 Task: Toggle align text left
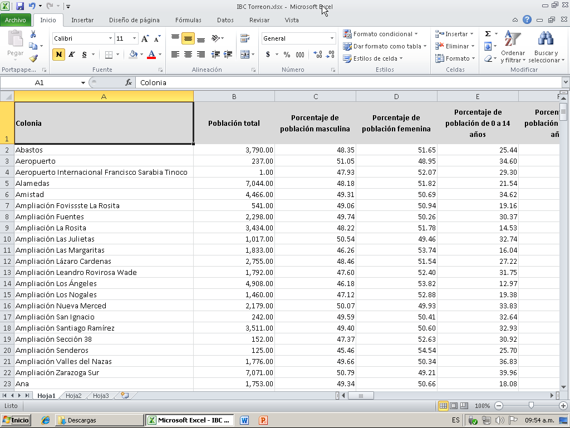pyautogui.click(x=175, y=55)
